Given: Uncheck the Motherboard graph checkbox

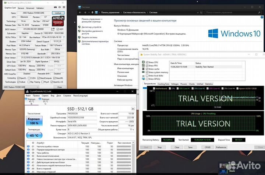Looking at the screenshot, I should pyautogui.click(x=154, y=88).
